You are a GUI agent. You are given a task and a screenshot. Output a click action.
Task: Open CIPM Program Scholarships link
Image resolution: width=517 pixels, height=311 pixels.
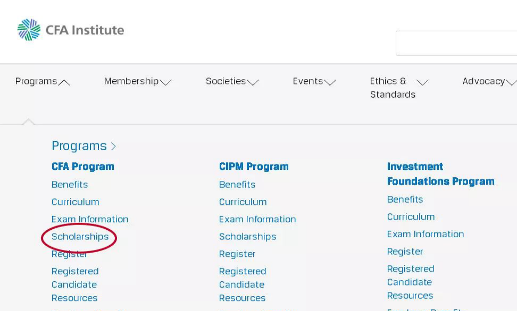[x=247, y=237]
